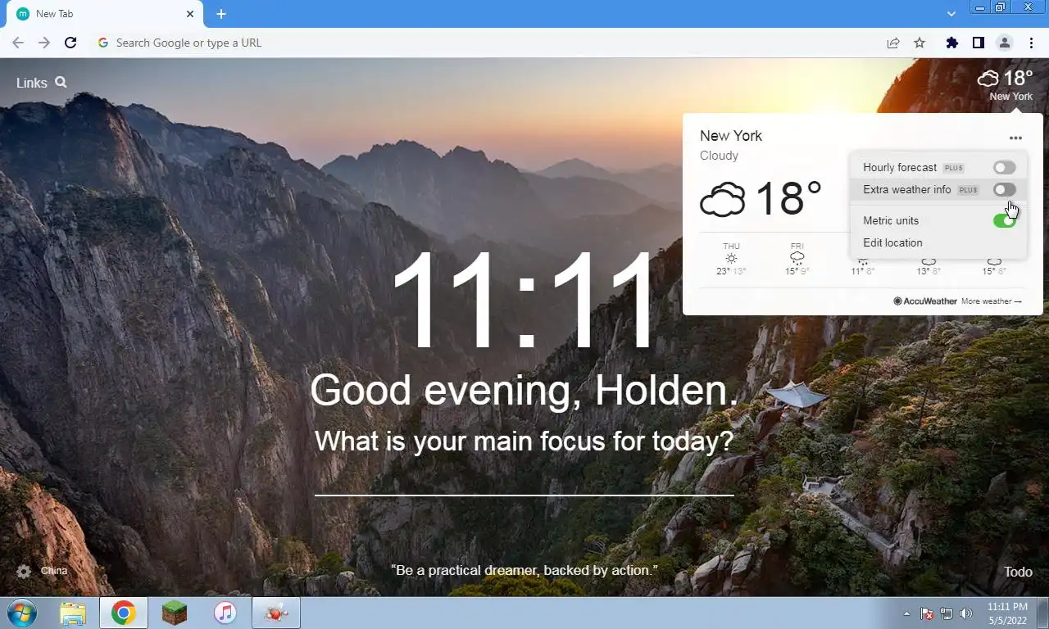Toggle the Hourly forecast switch
Image resolution: width=1049 pixels, height=629 pixels.
tap(1004, 167)
